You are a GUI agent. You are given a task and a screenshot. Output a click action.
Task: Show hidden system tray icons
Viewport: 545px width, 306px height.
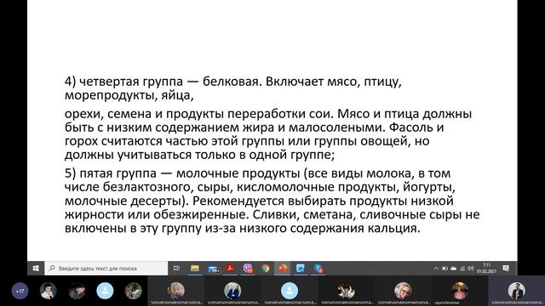[x=436, y=269]
